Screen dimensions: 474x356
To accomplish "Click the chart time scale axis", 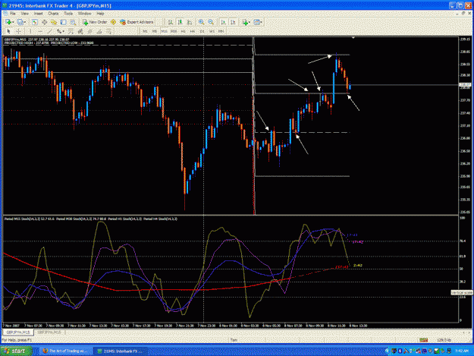I will coord(231,326).
